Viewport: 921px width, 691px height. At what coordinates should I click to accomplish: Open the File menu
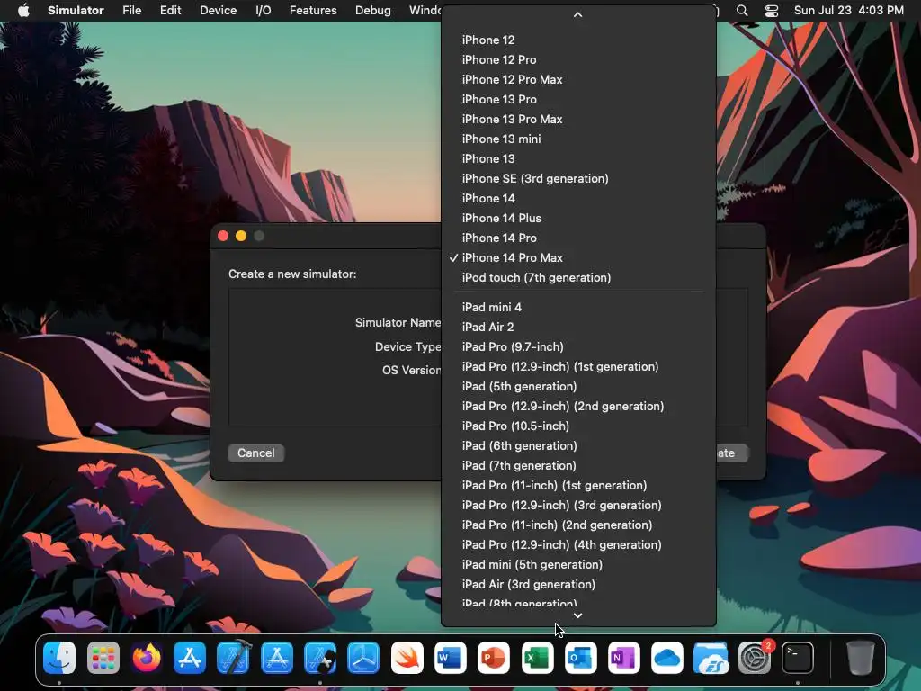[x=131, y=11]
